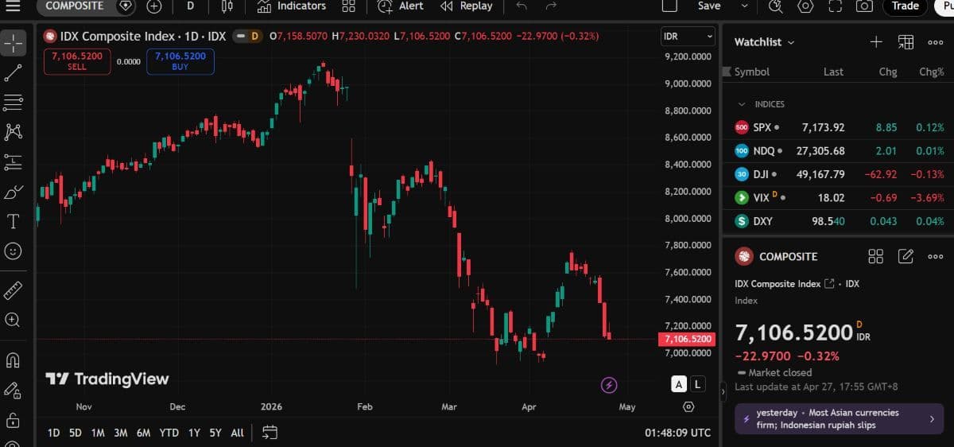Open the chart layout selector square

click(669, 6)
